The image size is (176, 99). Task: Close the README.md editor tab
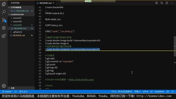pos(53,3)
